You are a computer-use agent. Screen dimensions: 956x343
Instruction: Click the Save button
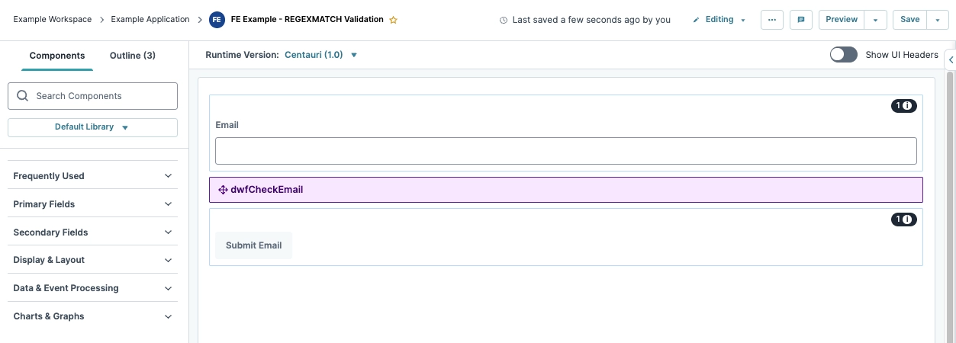click(910, 20)
